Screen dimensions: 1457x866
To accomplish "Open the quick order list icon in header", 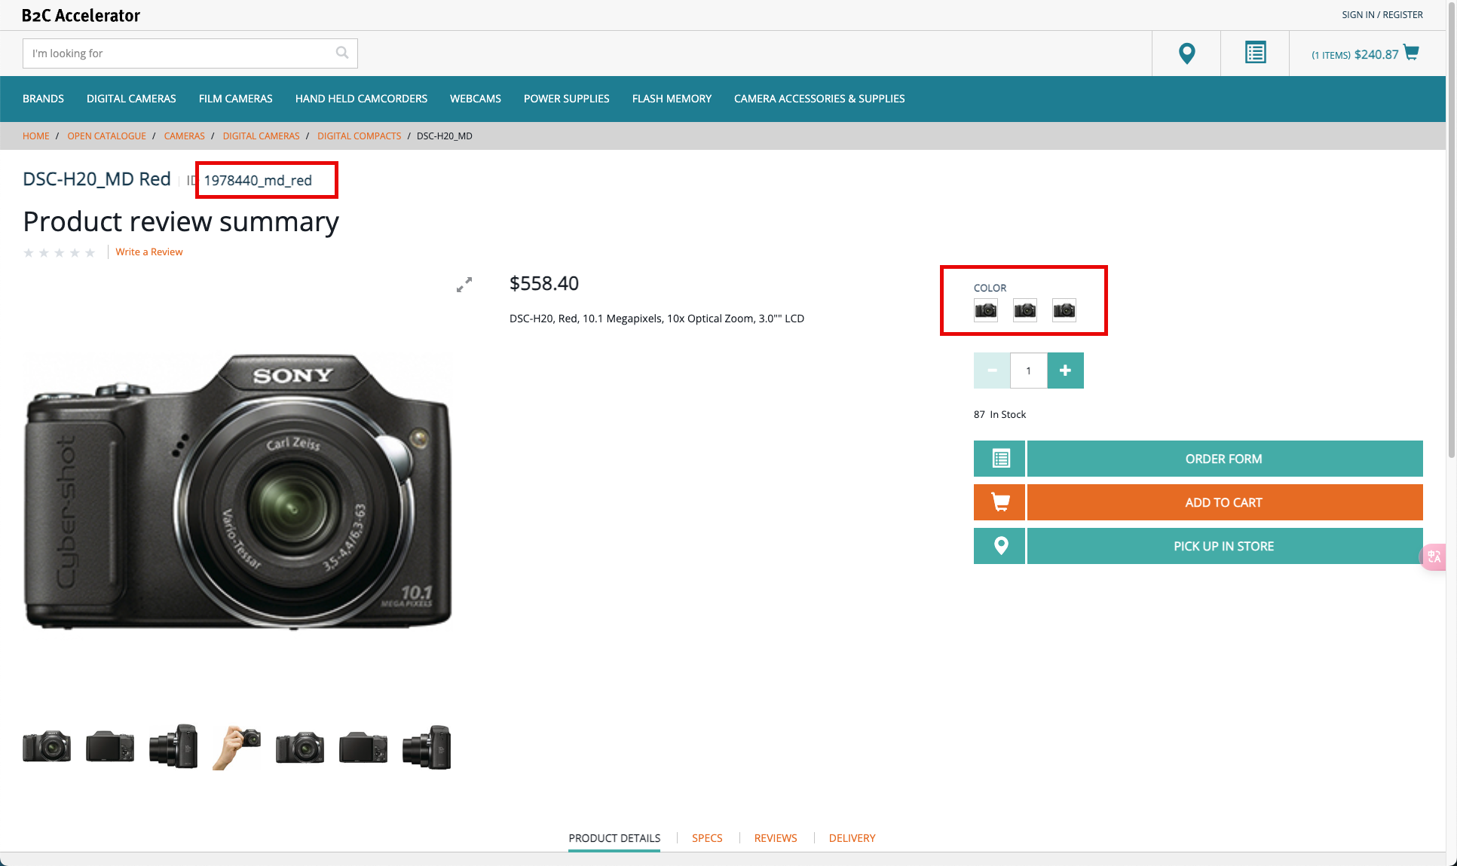I will point(1255,53).
